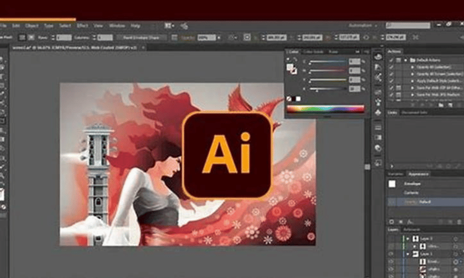
Task: Click the Swap Fill and Stroke arrow
Action: (295, 59)
